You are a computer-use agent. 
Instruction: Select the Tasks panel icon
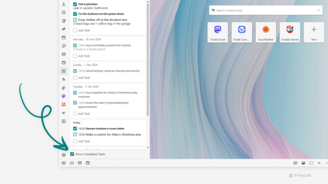(x=64, y=71)
